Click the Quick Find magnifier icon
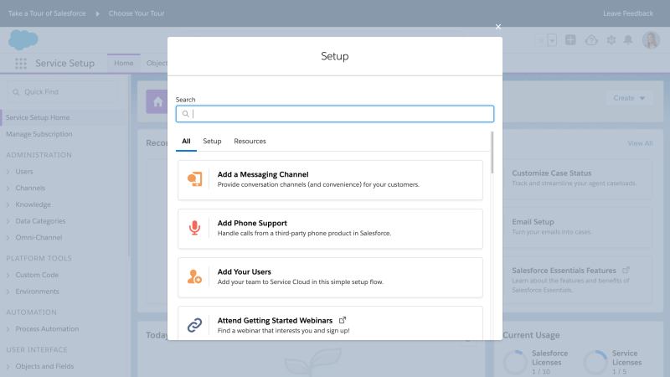The width and height of the screenshot is (670, 377). pyautogui.click(x=16, y=92)
